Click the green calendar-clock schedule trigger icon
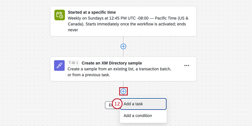 coord(60,15)
